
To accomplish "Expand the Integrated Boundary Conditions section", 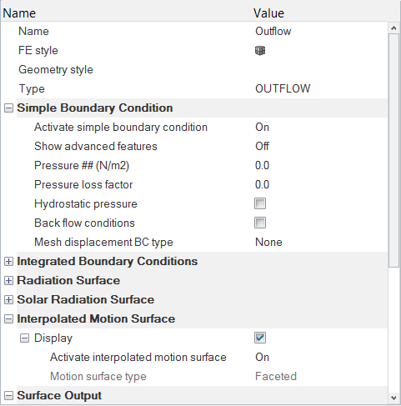I will (x=8, y=262).
